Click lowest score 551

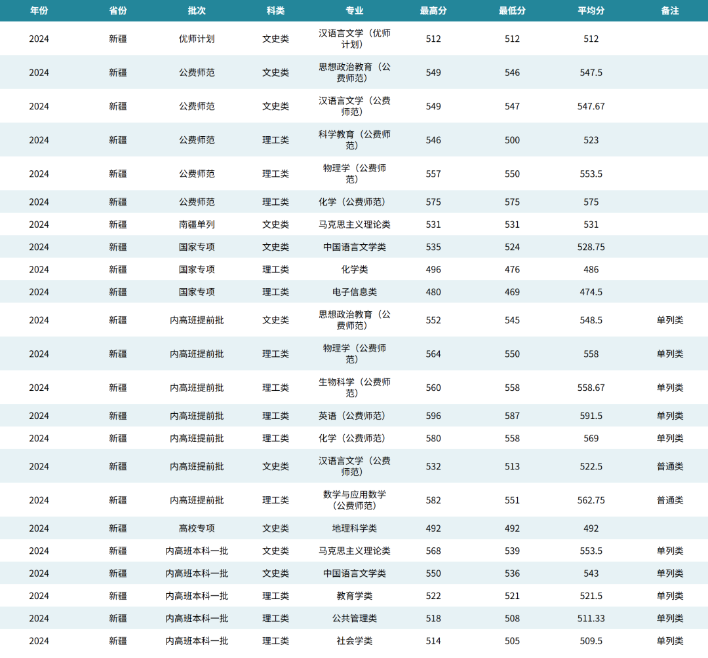point(512,501)
